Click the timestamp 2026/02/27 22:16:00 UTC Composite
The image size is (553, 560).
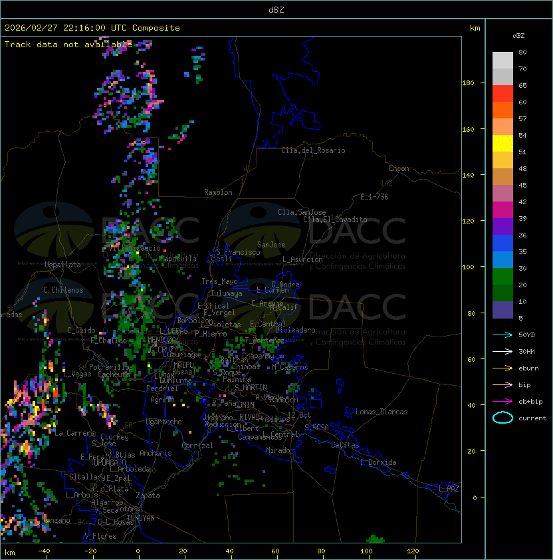92,27
